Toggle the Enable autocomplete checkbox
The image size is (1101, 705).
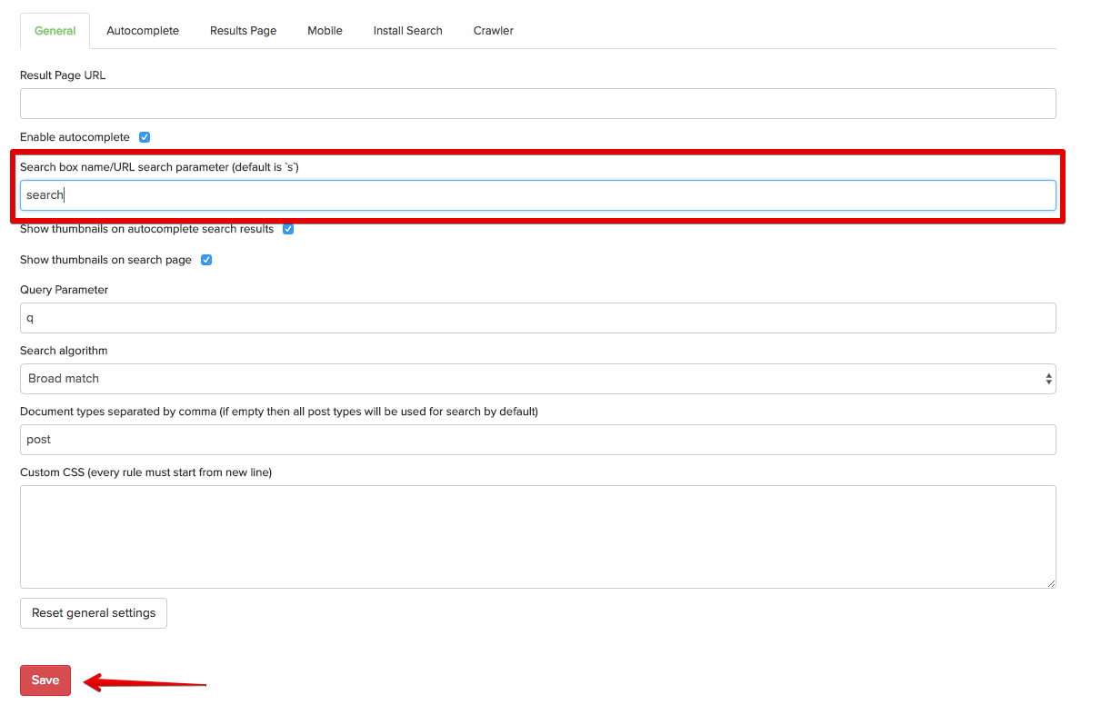(x=145, y=137)
